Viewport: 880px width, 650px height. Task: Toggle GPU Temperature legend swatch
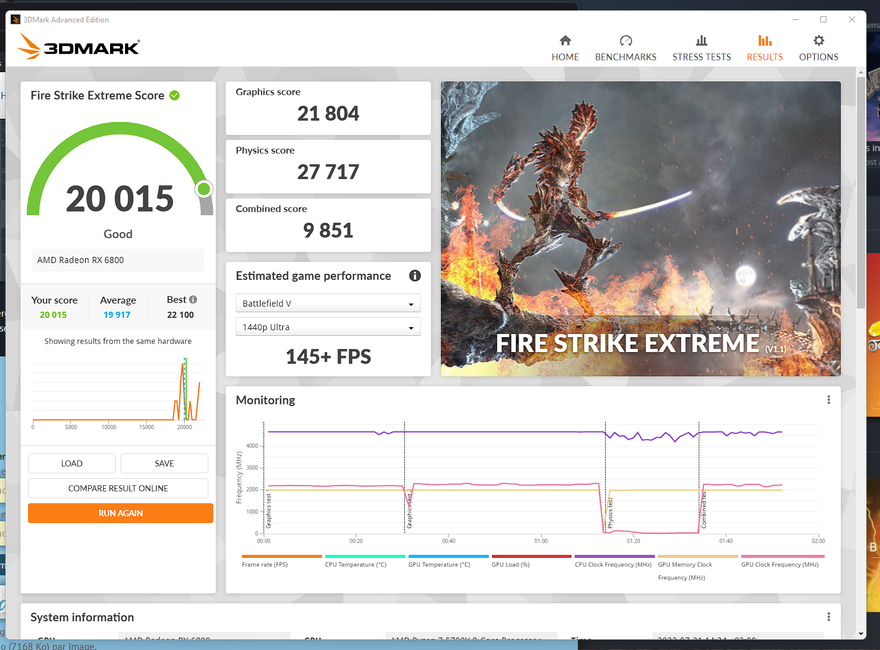[x=448, y=556]
